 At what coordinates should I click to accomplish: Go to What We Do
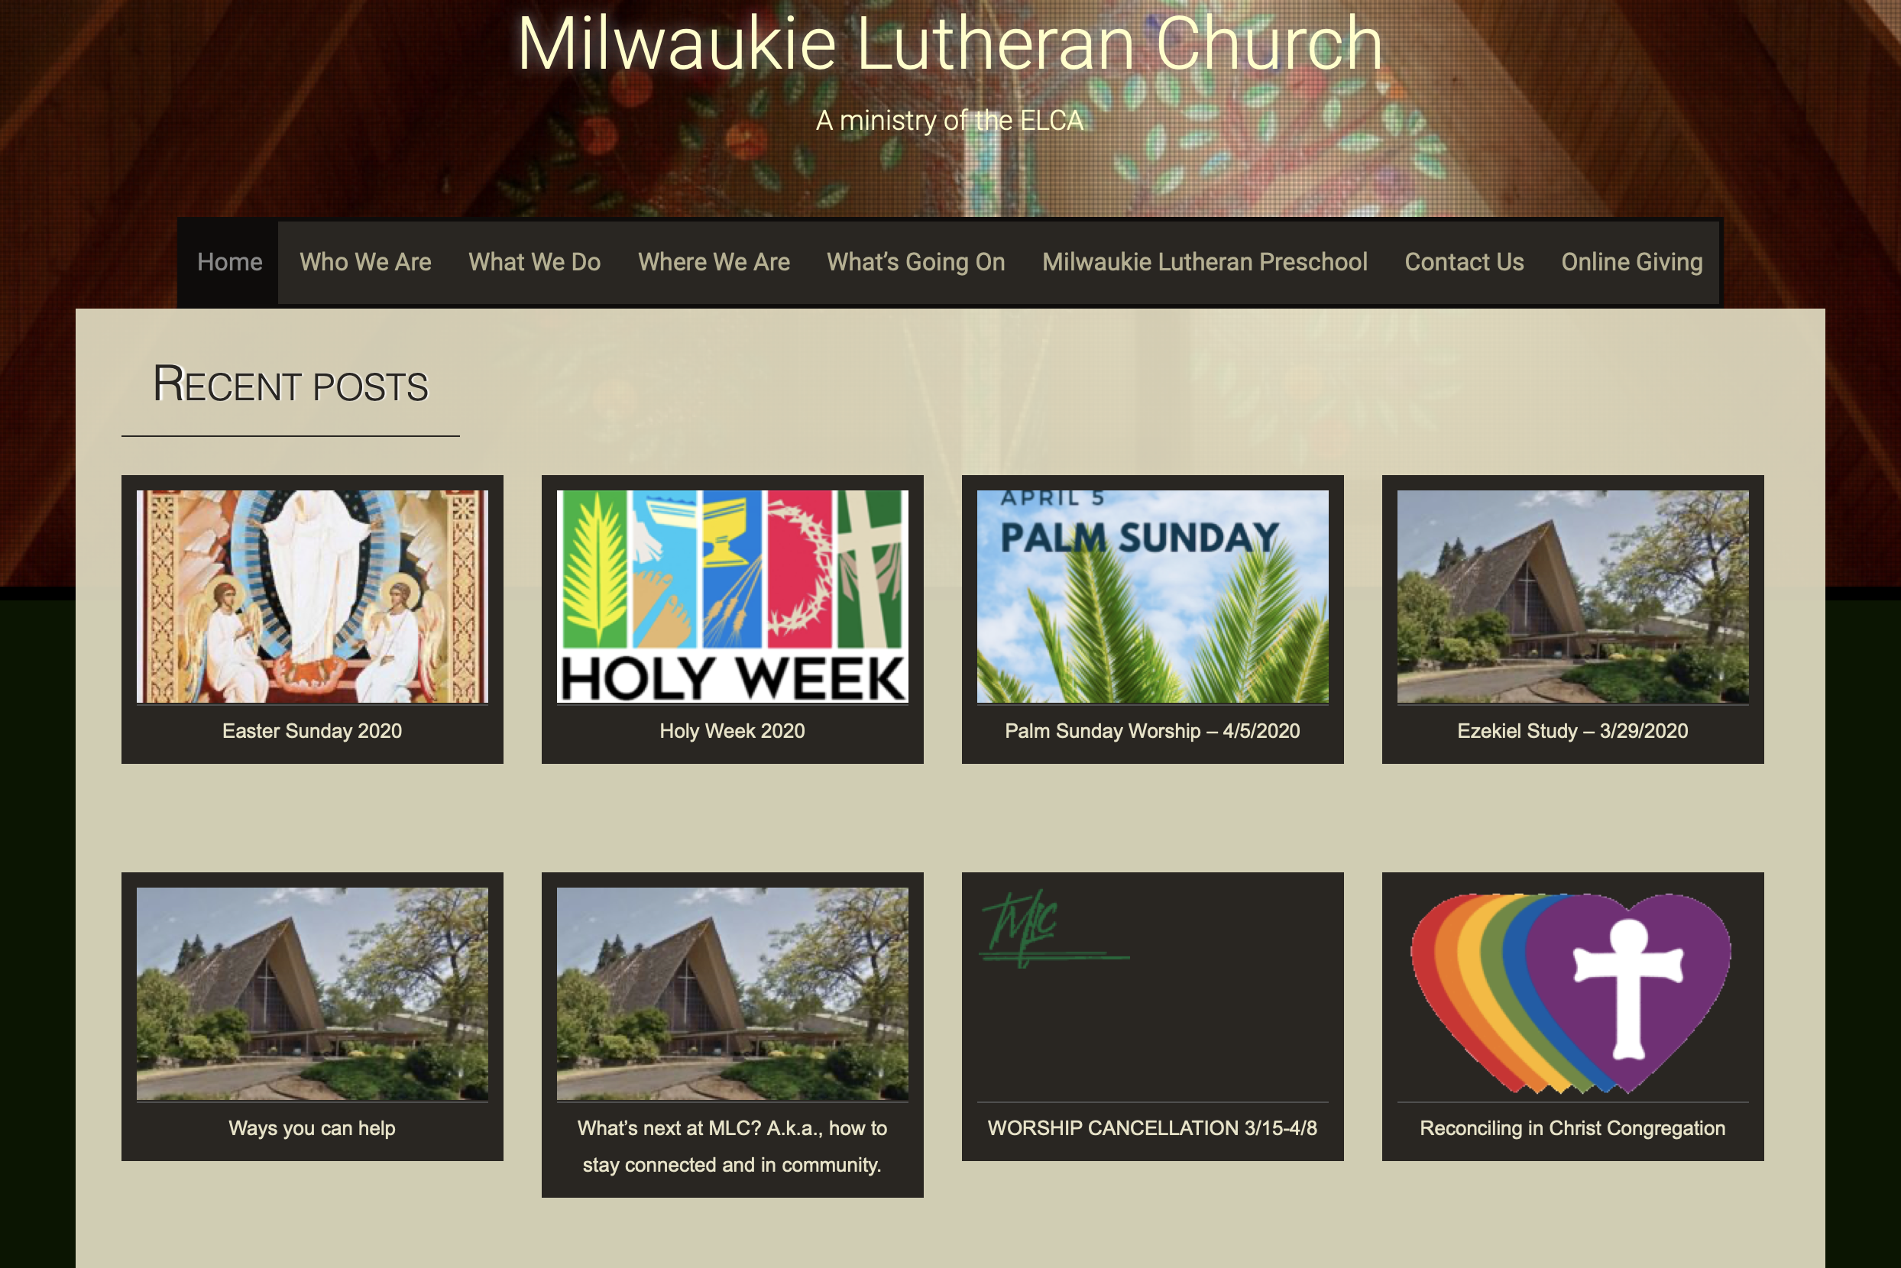tap(535, 262)
